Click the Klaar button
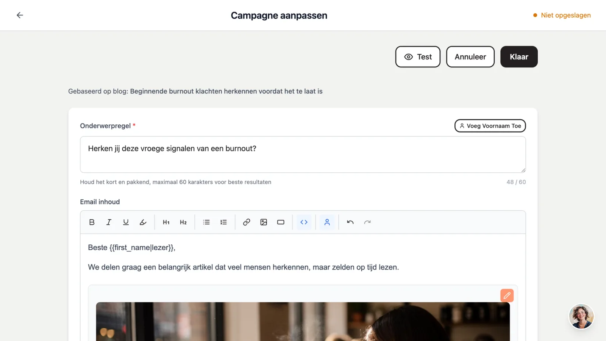Image resolution: width=606 pixels, height=341 pixels. pos(519,57)
